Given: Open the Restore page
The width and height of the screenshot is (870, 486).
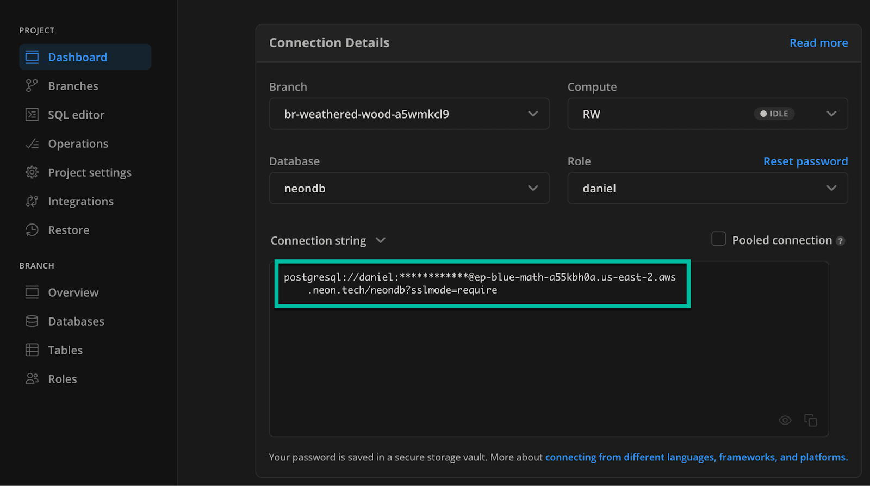Looking at the screenshot, I should point(69,230).
